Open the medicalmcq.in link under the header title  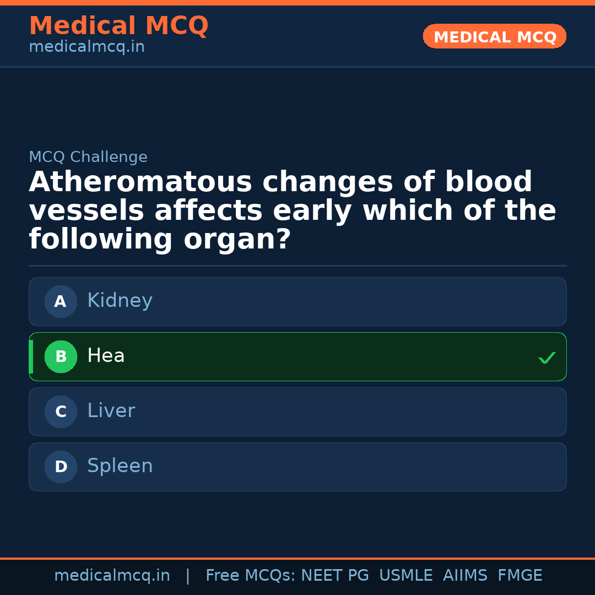click(86, 47)
